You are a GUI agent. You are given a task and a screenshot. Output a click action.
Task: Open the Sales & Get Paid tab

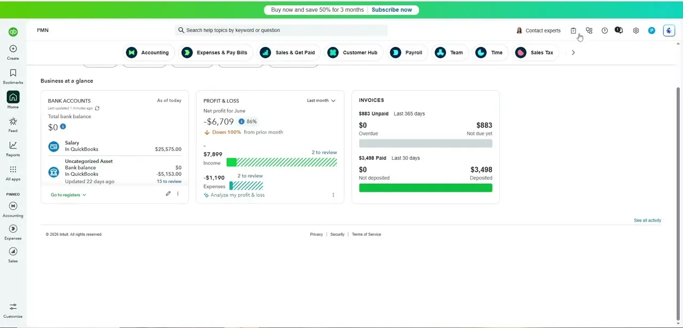288,53
